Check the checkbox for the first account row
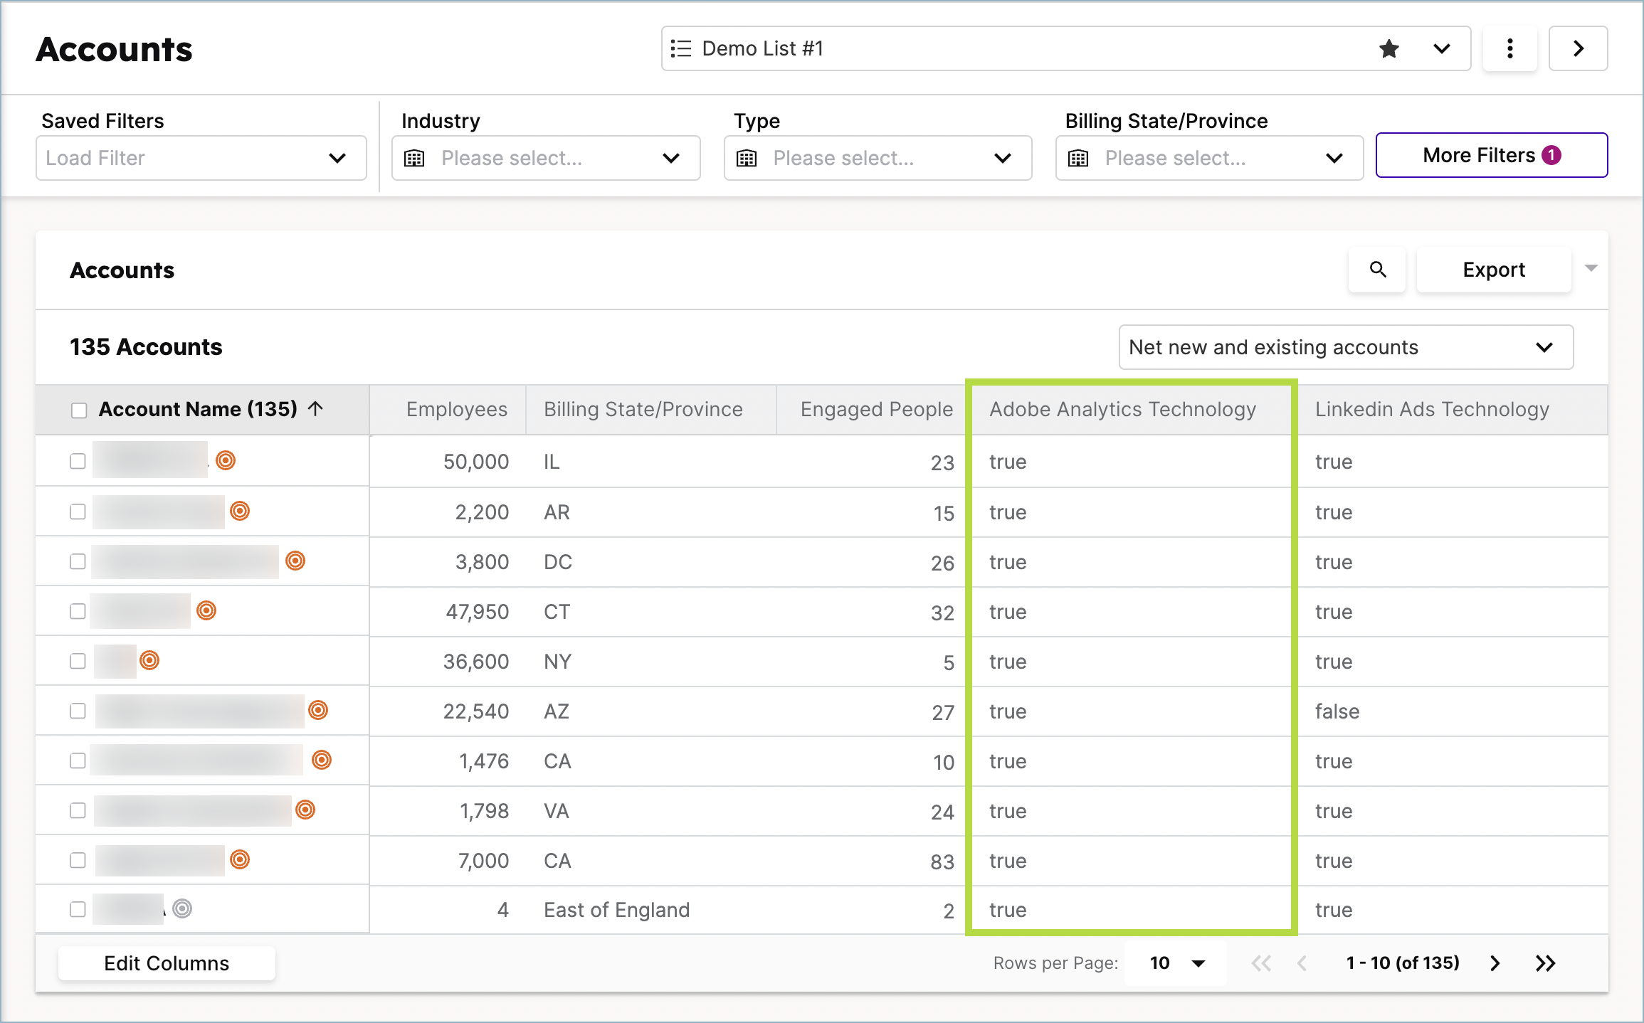Image resolution: width=1644 pixels, height=1023 pixels. [x=77, y=461]
